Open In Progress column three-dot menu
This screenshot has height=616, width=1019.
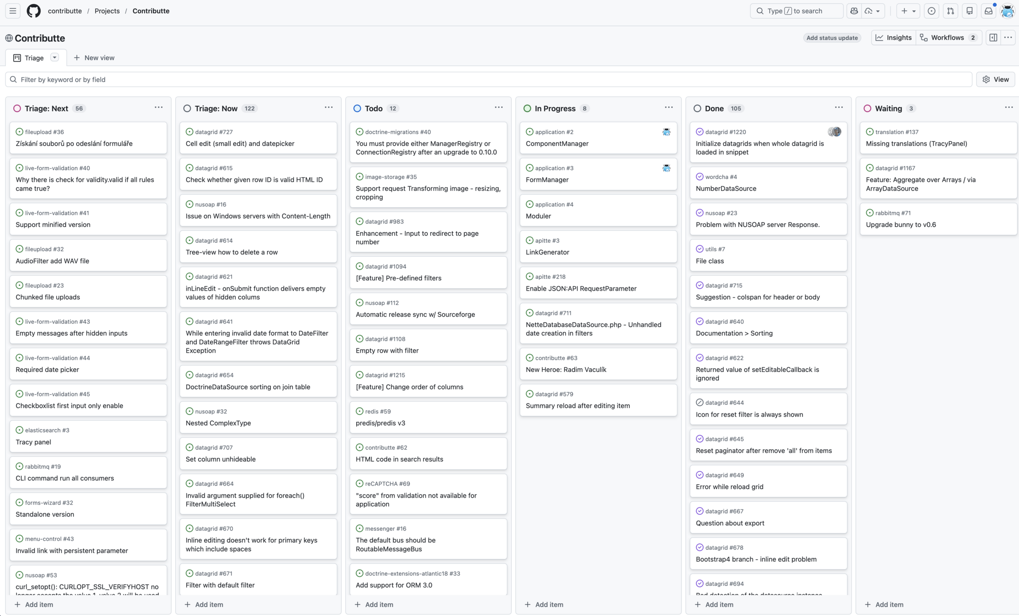coord(668,108)
